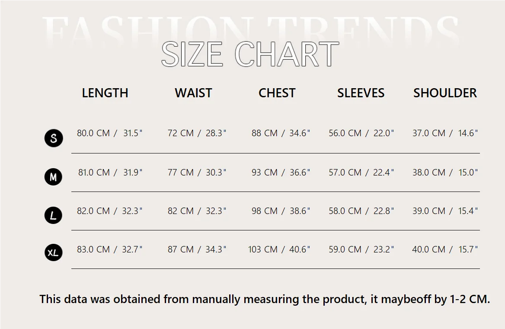Click the M size circle icon
The image size is (505, 329).
(x=53, y=177)
